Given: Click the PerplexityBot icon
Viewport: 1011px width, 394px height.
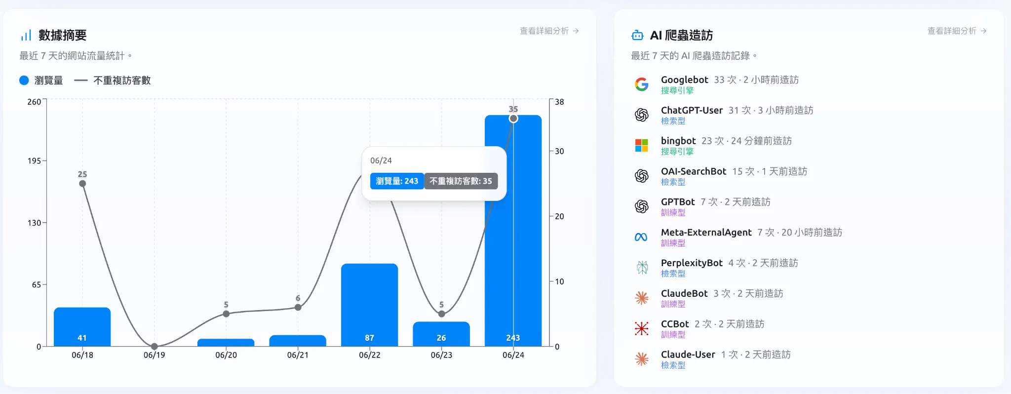Looking at the screenshot, I should 642,268.
